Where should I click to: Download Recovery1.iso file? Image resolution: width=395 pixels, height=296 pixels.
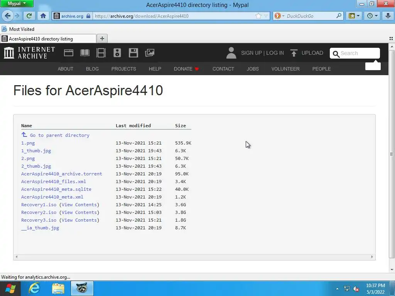point(39,205)
